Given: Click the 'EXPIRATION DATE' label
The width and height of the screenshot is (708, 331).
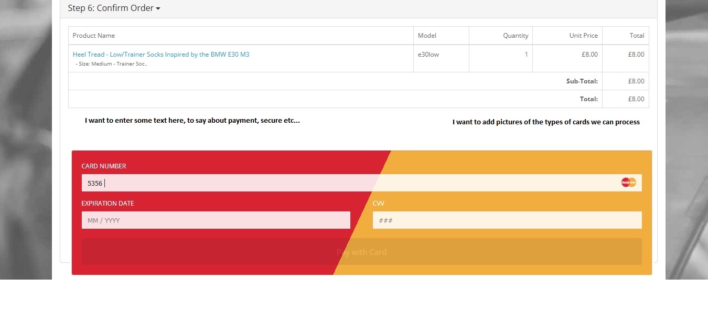Looking at the screenshot, I should pos(108,203).
